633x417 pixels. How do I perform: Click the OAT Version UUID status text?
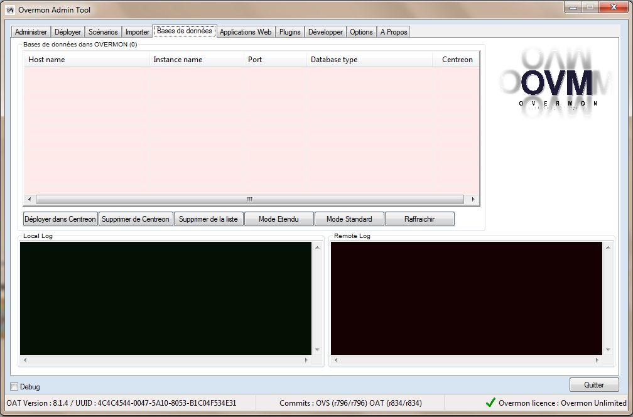point(122,403)
